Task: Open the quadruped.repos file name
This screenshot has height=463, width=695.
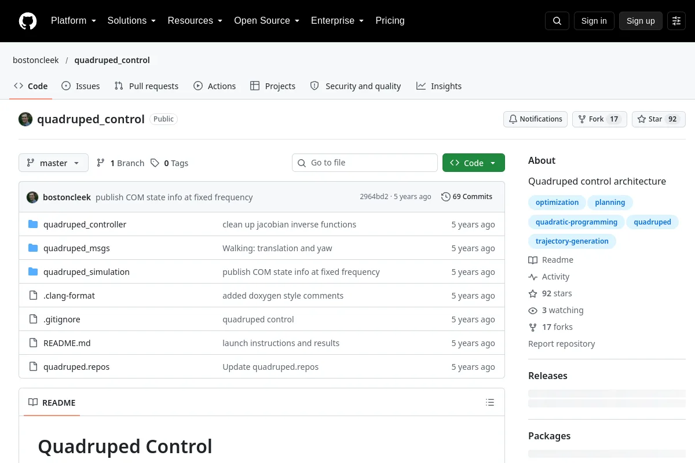Action: [76, 367]
